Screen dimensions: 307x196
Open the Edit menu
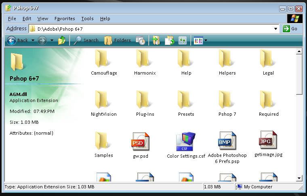coord(27,19)
